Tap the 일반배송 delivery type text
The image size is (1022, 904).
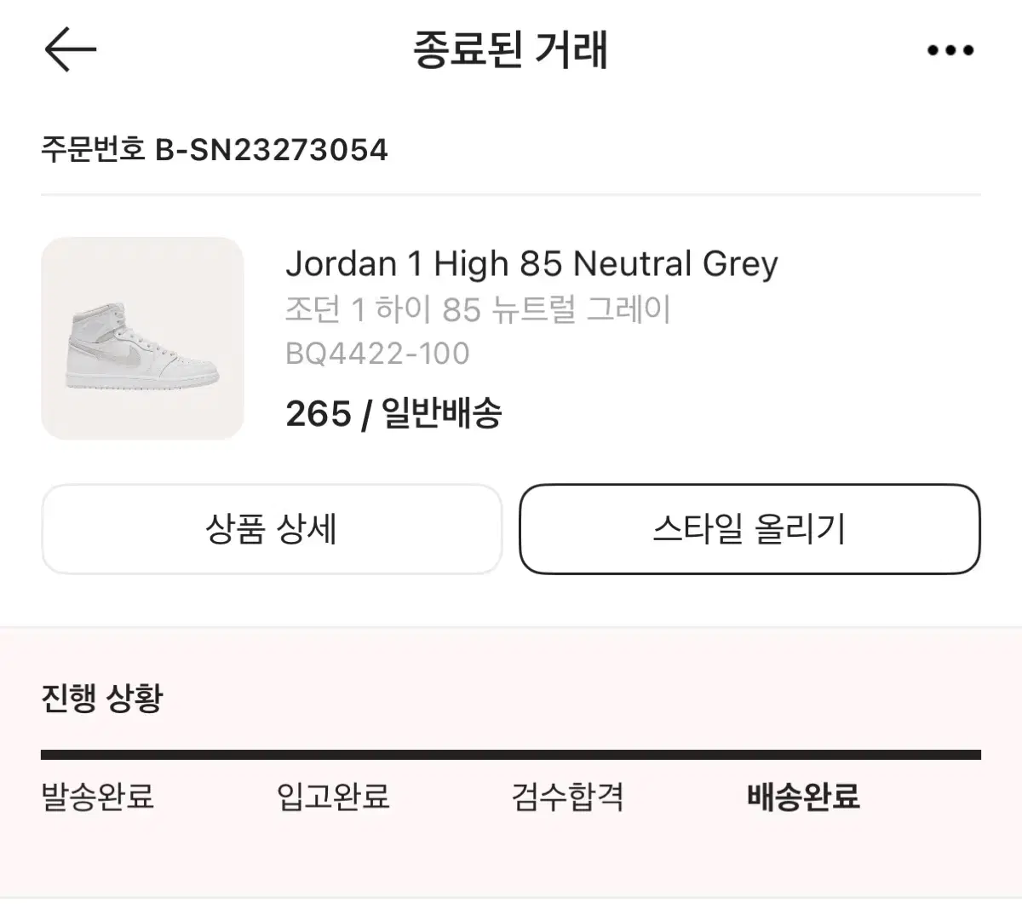pos(441,414)
